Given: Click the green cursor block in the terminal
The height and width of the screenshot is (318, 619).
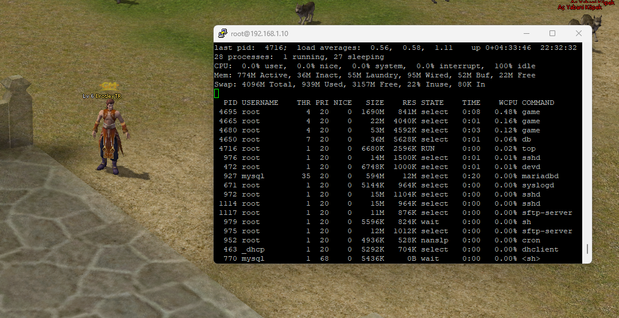Looking at the screenshot, I should (216, 93).
